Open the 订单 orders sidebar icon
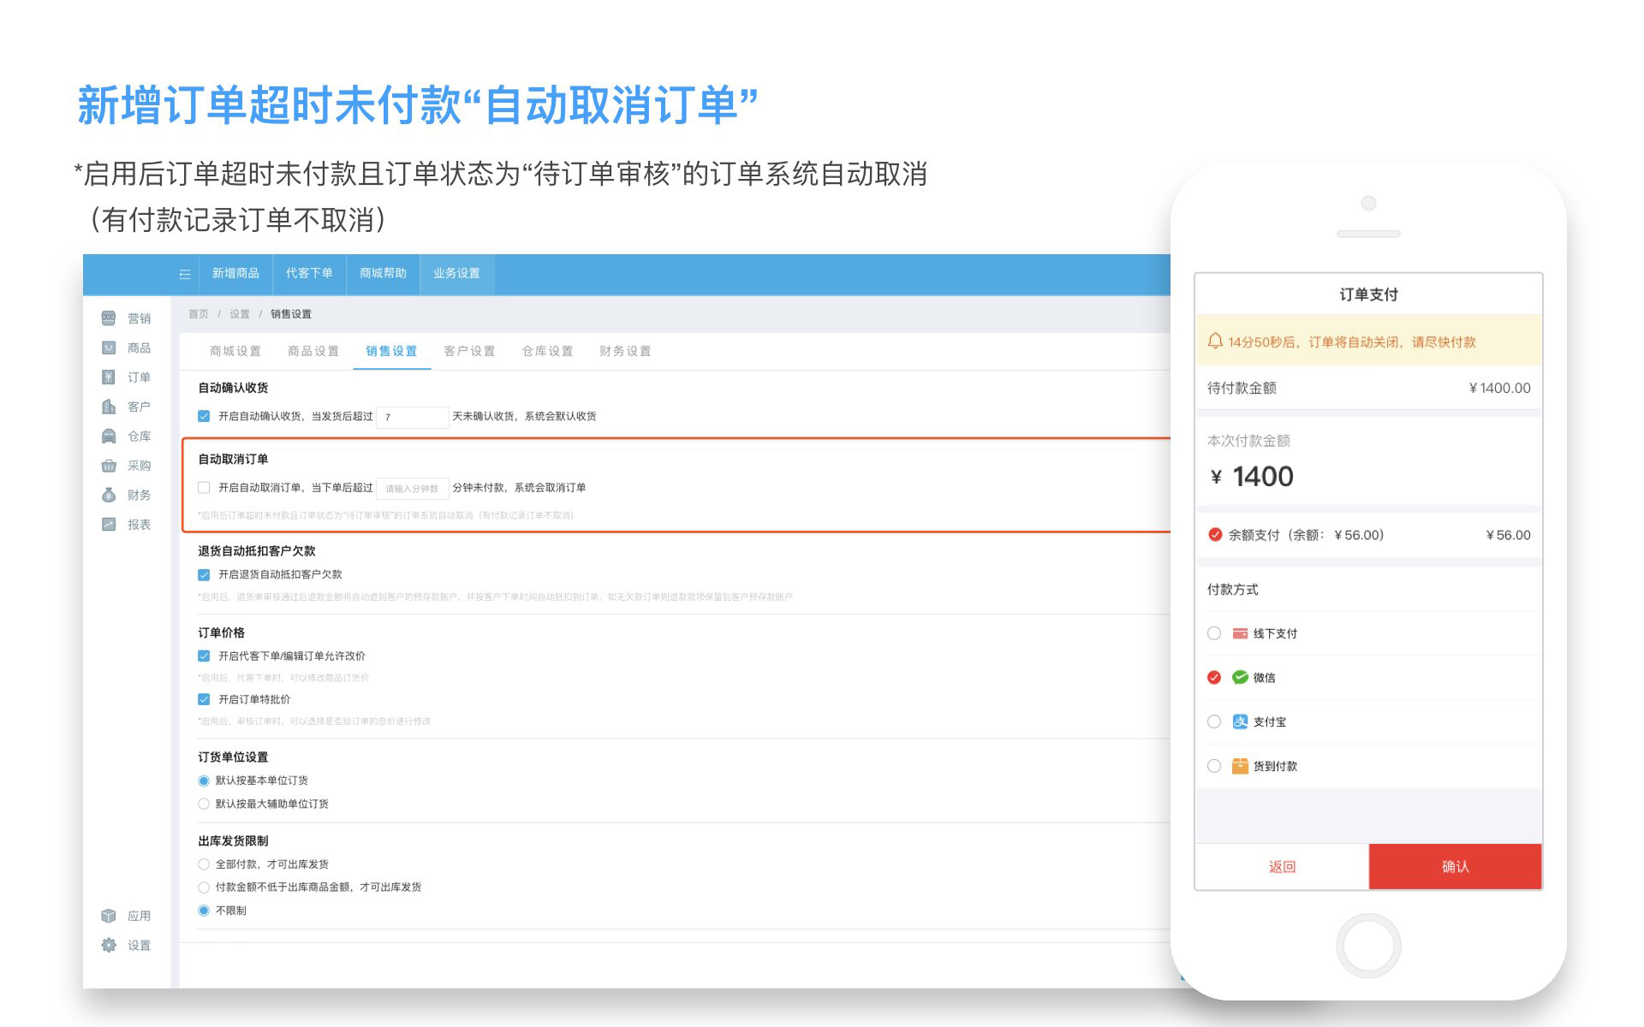Image resolution: width=1644 pixels, height=1027 pixels. [109, 377]
